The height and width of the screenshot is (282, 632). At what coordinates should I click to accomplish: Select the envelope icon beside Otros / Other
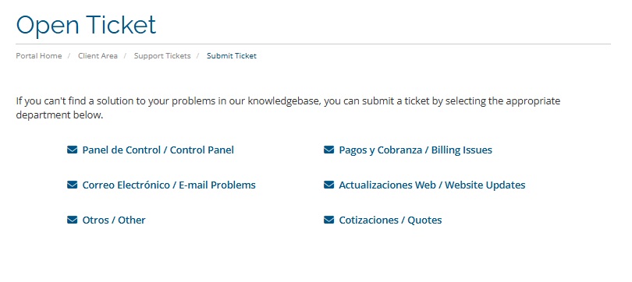[72, 220]
